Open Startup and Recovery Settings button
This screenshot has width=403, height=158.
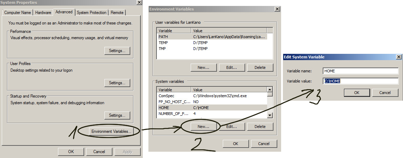point(117,115)
